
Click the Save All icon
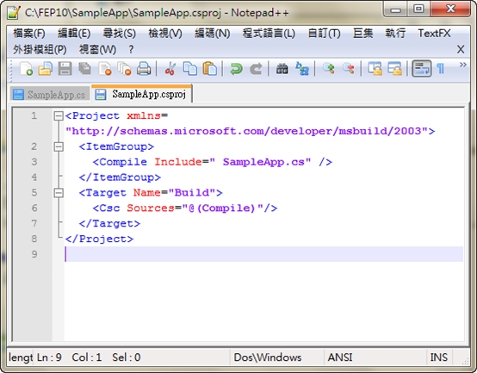point(84,68)
